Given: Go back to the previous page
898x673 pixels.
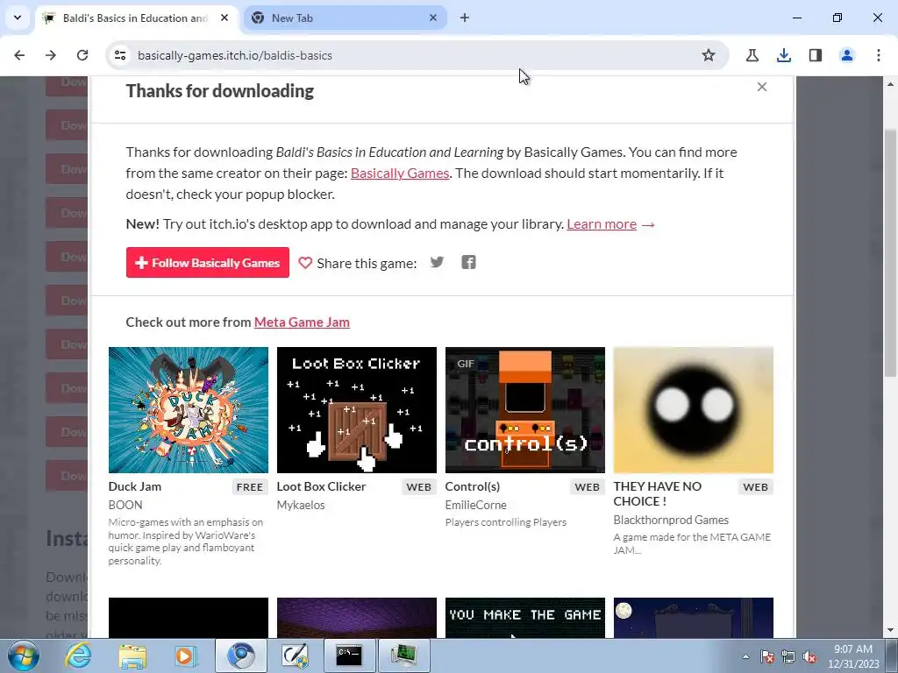Looking at the screenshot, I should 19,55.
